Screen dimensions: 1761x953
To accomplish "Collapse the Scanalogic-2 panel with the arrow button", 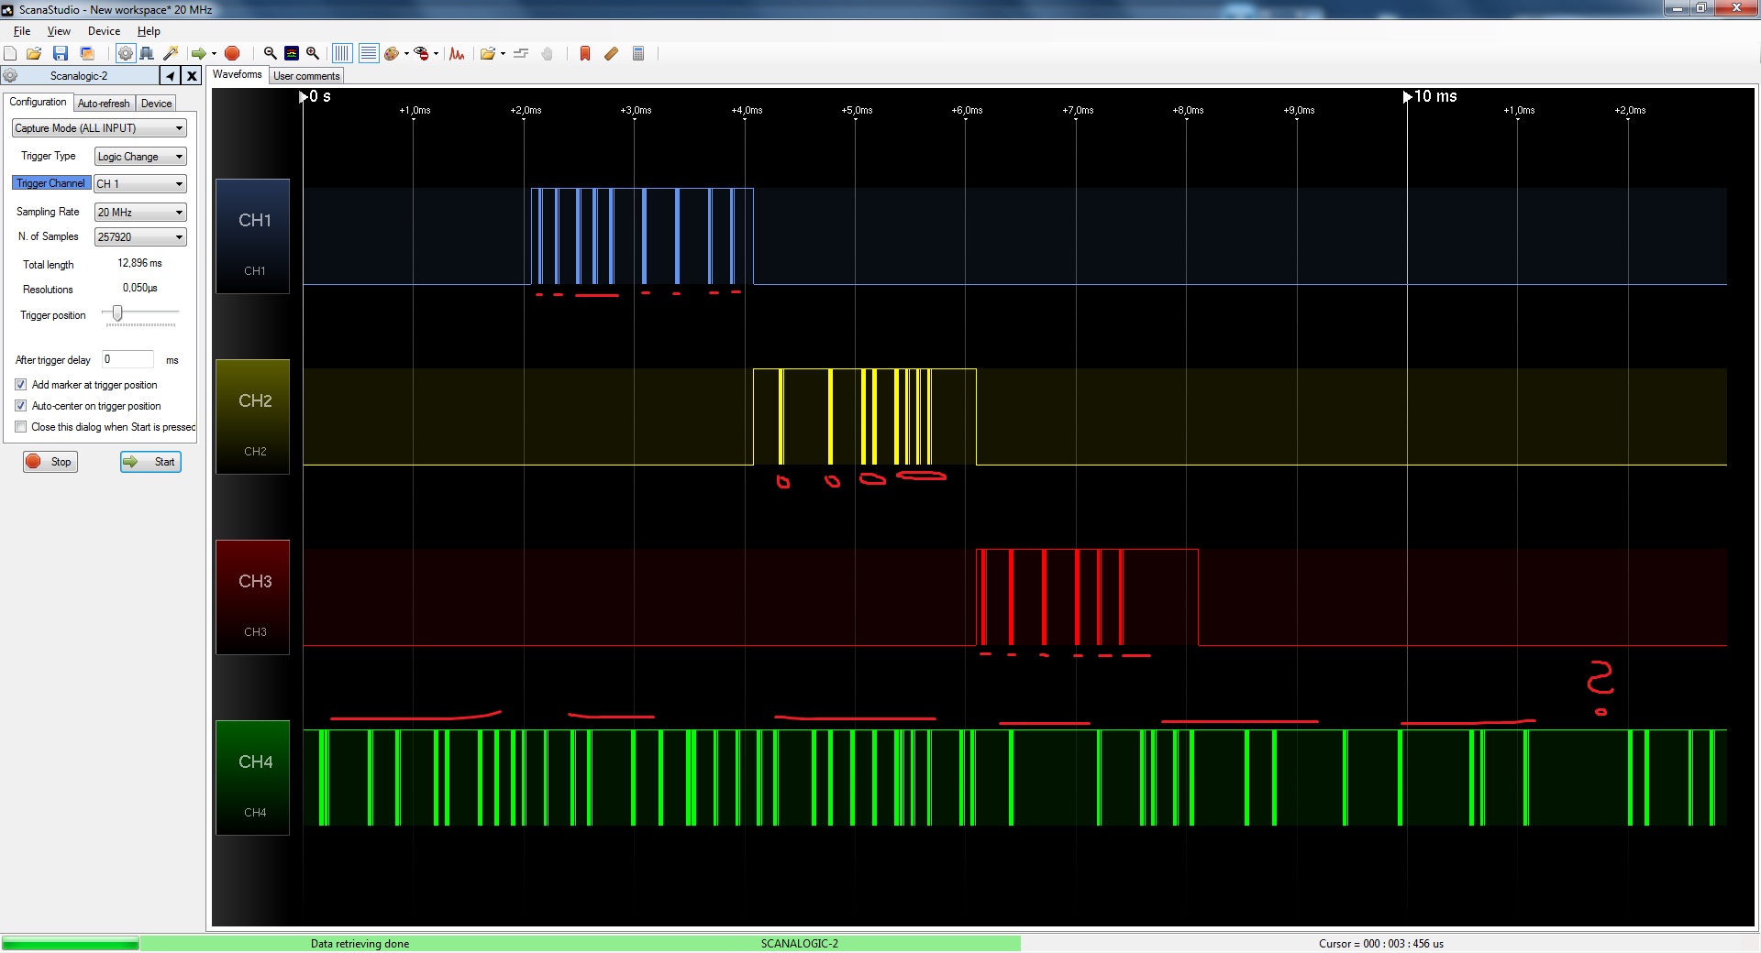I will tap(170, 76).
